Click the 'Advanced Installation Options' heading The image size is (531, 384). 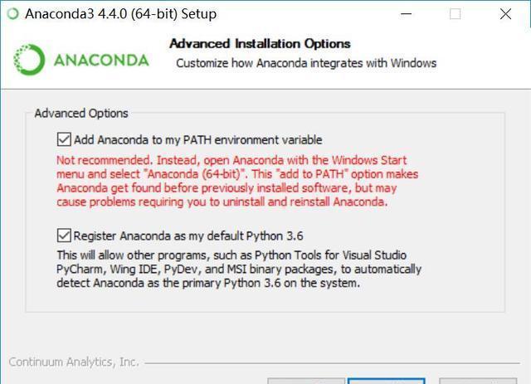(x=260, y=43)
